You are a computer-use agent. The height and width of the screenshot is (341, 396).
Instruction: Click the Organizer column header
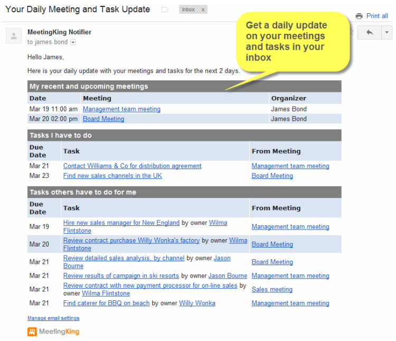pos(305,98)
